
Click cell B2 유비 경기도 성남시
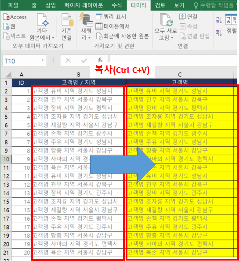79,91
